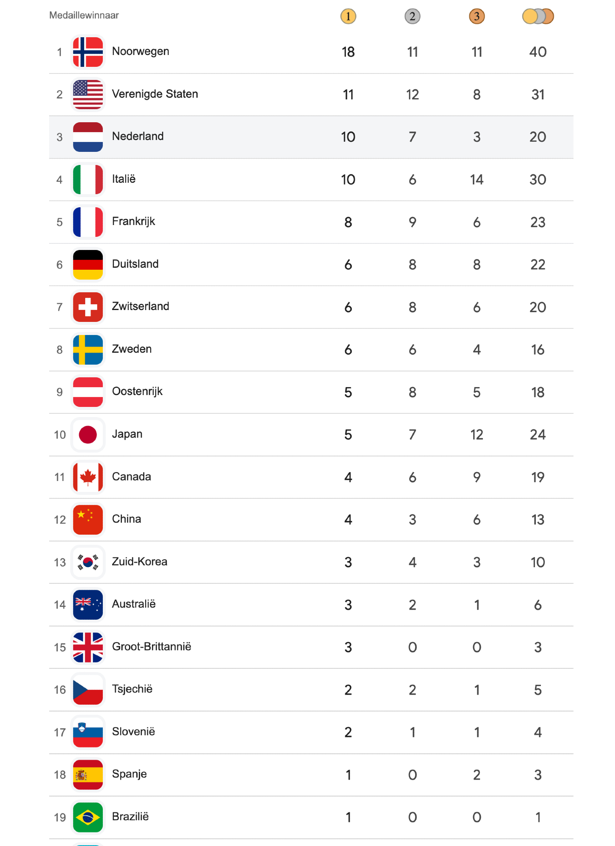Screen dimensions: 615x846
Task: Click the silver medal column icon
Action: (x=412, y=16)
